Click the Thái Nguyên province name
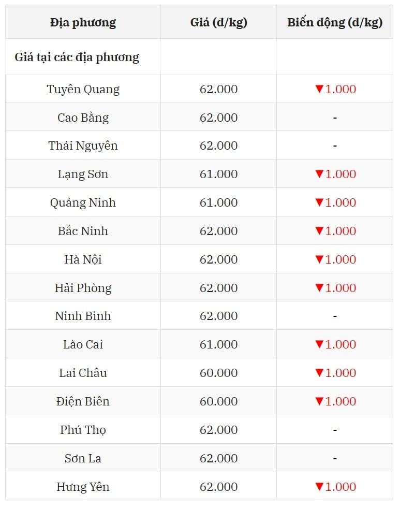Viewport: 399px width, 509px height. (83, 146)
